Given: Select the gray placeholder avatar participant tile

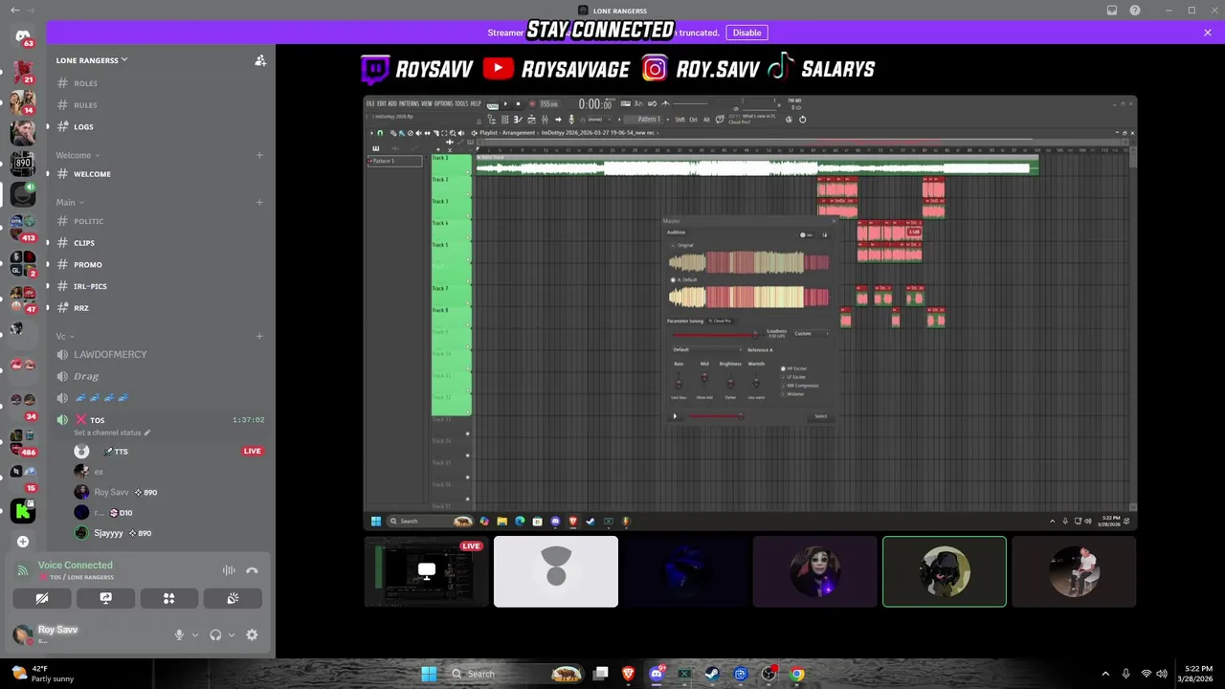Looking at the screenshot, I should pyautogui.click(x=556, y=571).
